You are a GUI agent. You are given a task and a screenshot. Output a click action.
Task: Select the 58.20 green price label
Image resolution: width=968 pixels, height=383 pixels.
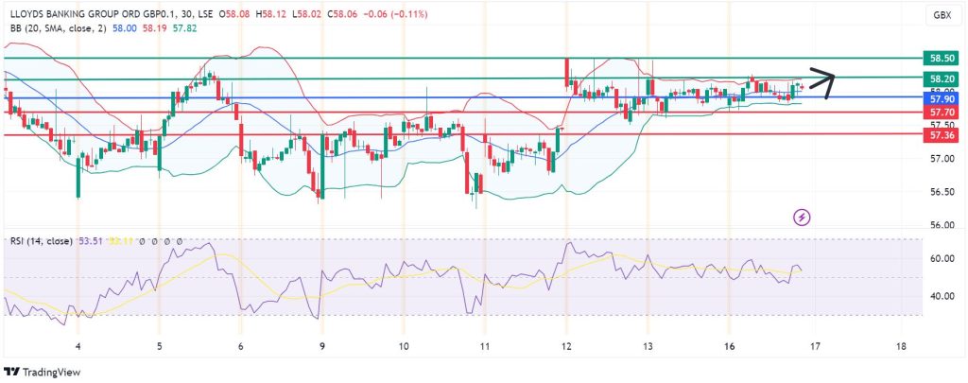coord(941,79)
